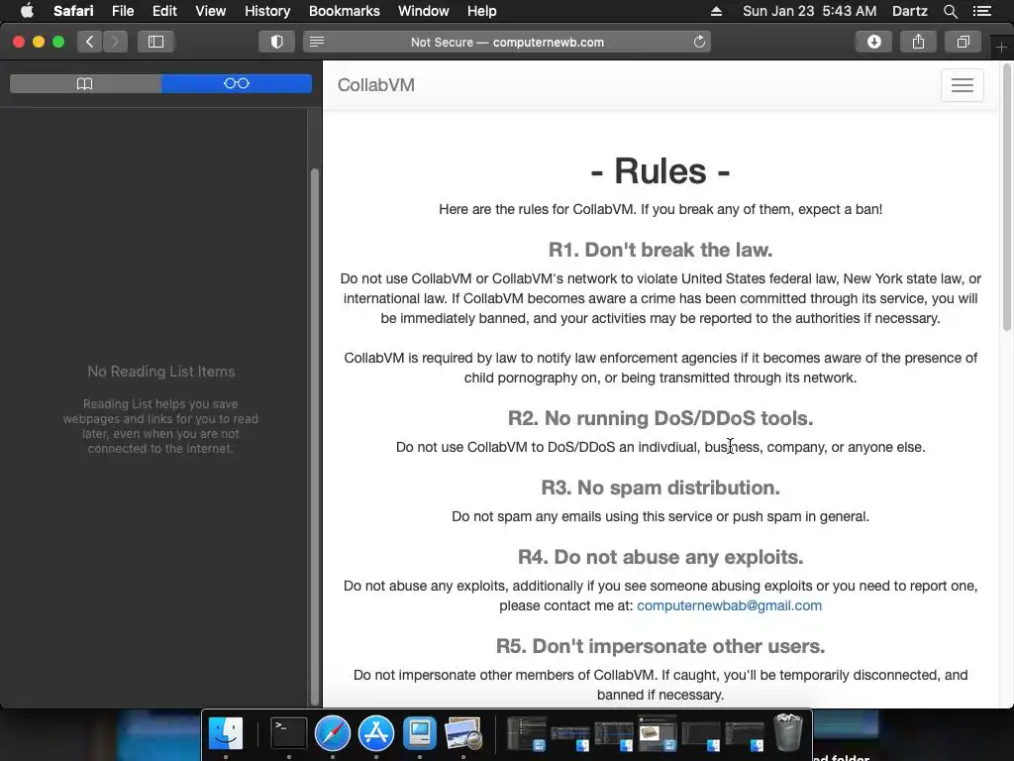The width and height of the screenshot is (1014, 761).
Task: Reload the computernewb.com page
Action: pos(699,42)
